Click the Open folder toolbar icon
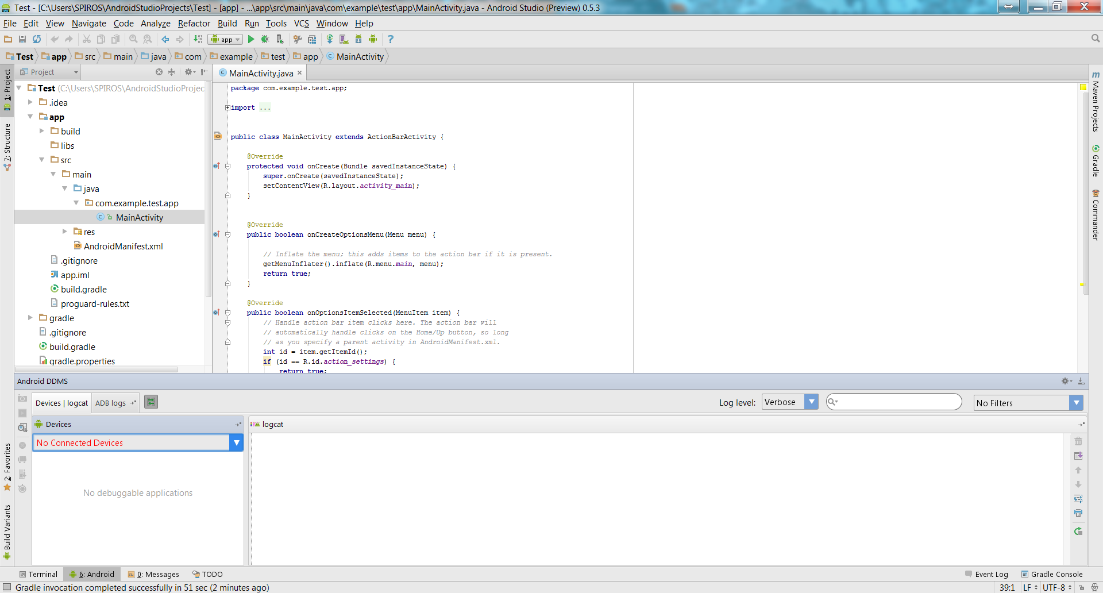This screenshot has height=593, width=1103. 8,39
